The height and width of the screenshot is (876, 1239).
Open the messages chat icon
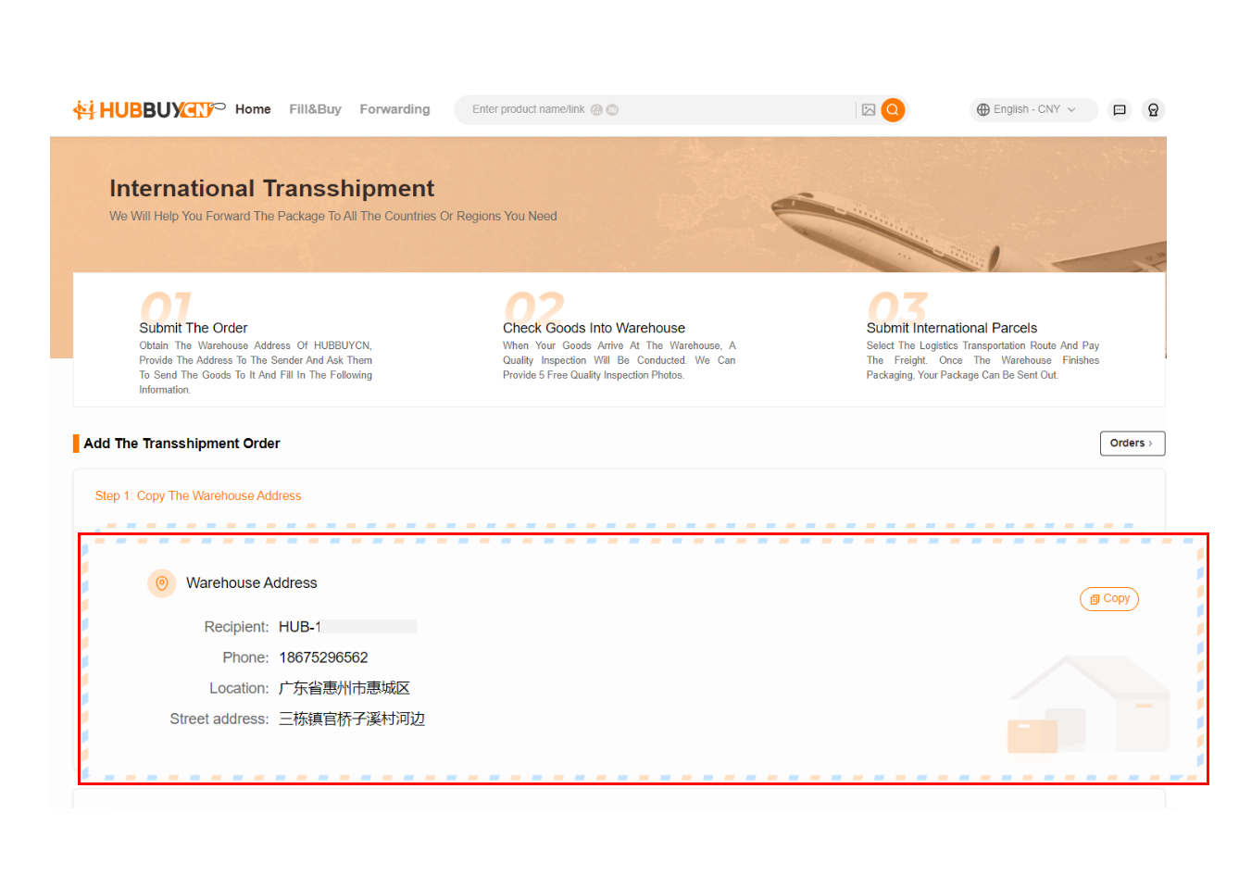point(1120,109)
